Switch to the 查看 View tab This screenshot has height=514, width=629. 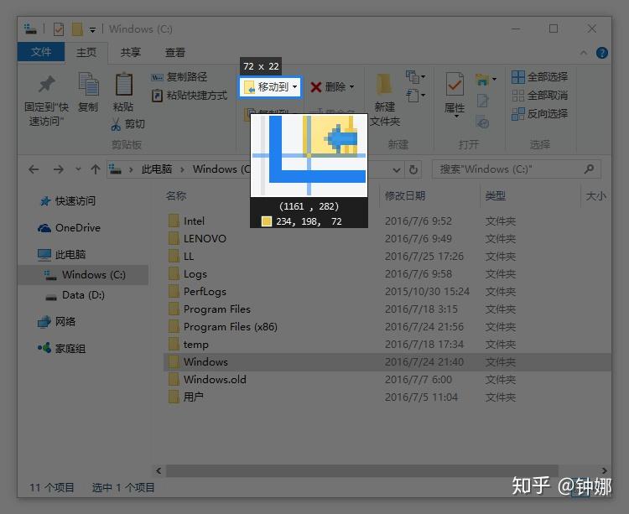coord(175,53)
